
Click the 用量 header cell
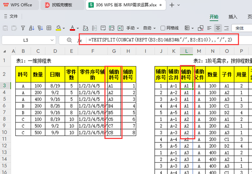[x=241, y=74]
